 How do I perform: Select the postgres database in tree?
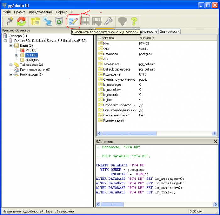click(x=32, y=60)
